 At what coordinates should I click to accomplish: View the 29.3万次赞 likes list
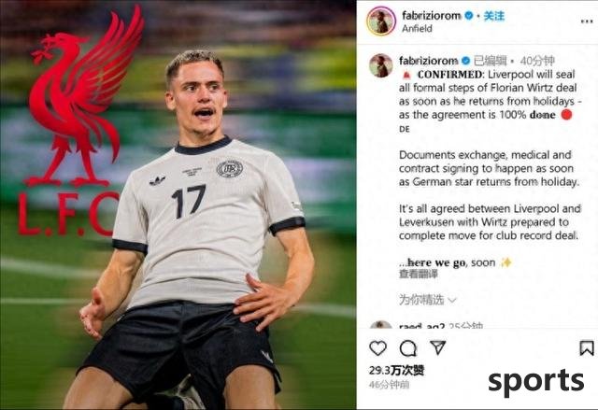(396, 370)
